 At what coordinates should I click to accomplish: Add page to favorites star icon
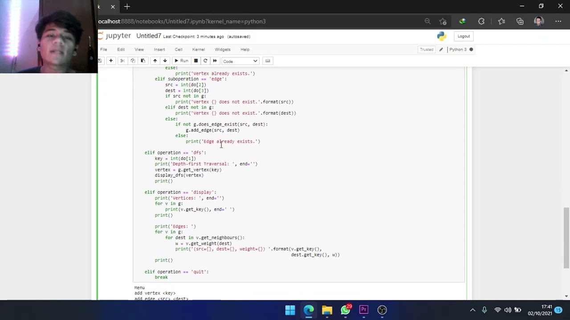443,21
